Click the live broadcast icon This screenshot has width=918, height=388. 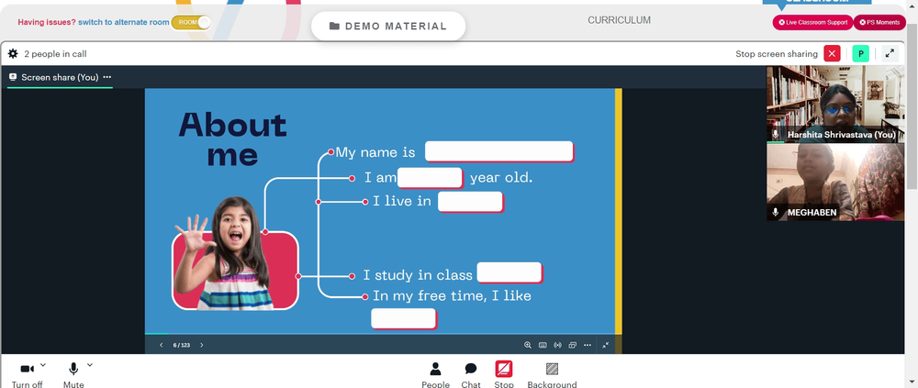[x=557, y=345]
